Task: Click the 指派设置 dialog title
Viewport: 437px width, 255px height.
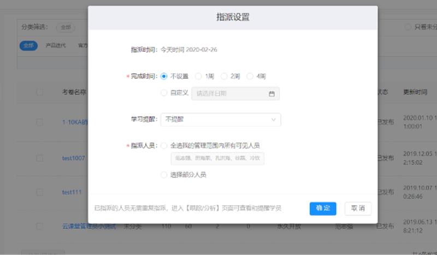Action: (233, 17)
